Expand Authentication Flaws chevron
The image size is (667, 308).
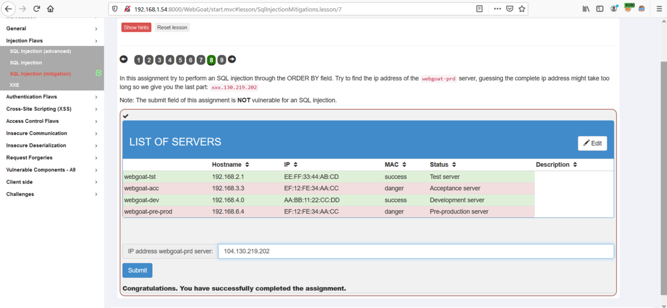[x=96, y=97]
